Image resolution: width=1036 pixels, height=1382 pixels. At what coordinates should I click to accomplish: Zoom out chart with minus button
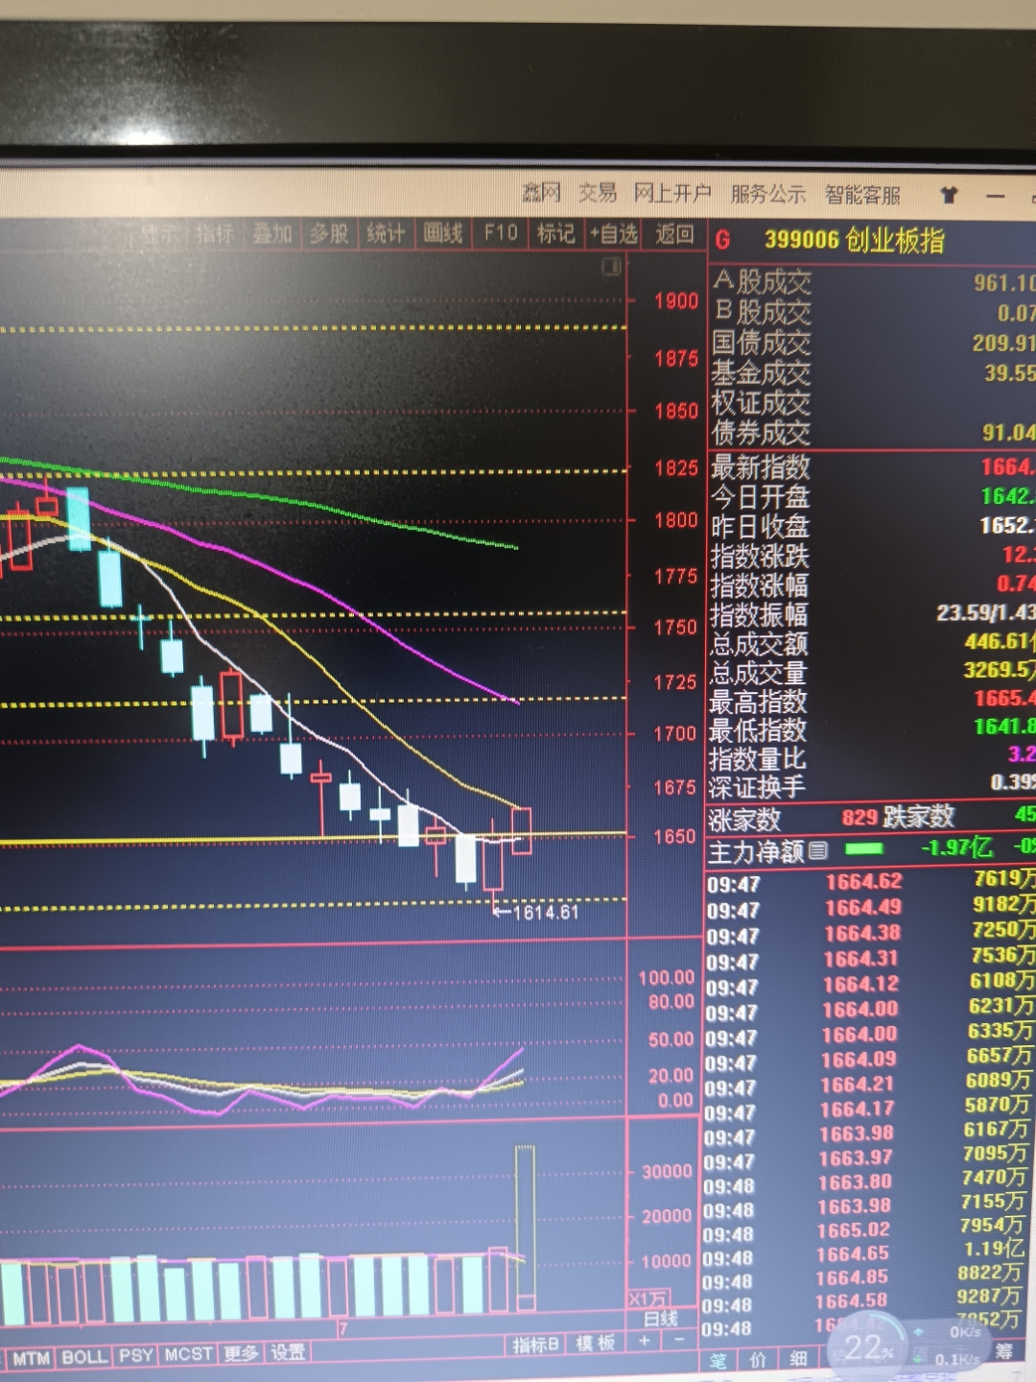point(679,1341)
